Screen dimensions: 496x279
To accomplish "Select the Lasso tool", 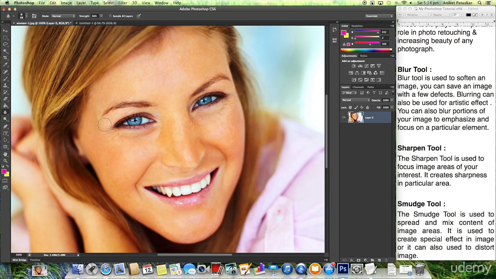I will (x=5, y=44).
